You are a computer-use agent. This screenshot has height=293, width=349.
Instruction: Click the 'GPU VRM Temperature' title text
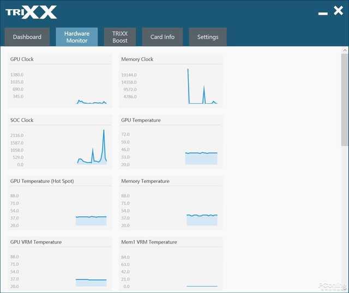(36, 242)
